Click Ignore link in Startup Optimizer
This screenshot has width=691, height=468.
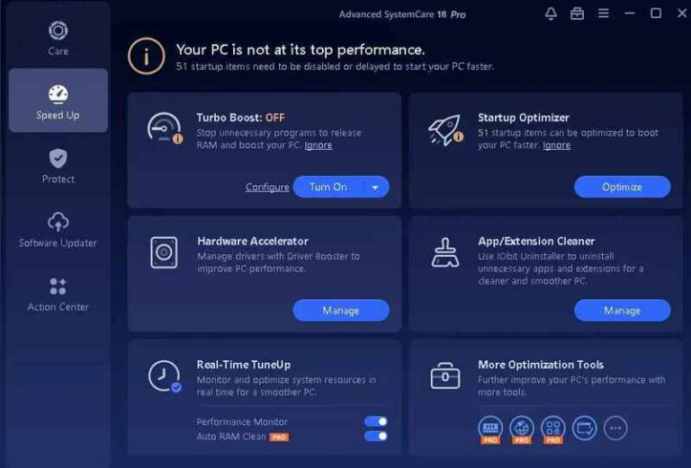[x=556, y=146]
